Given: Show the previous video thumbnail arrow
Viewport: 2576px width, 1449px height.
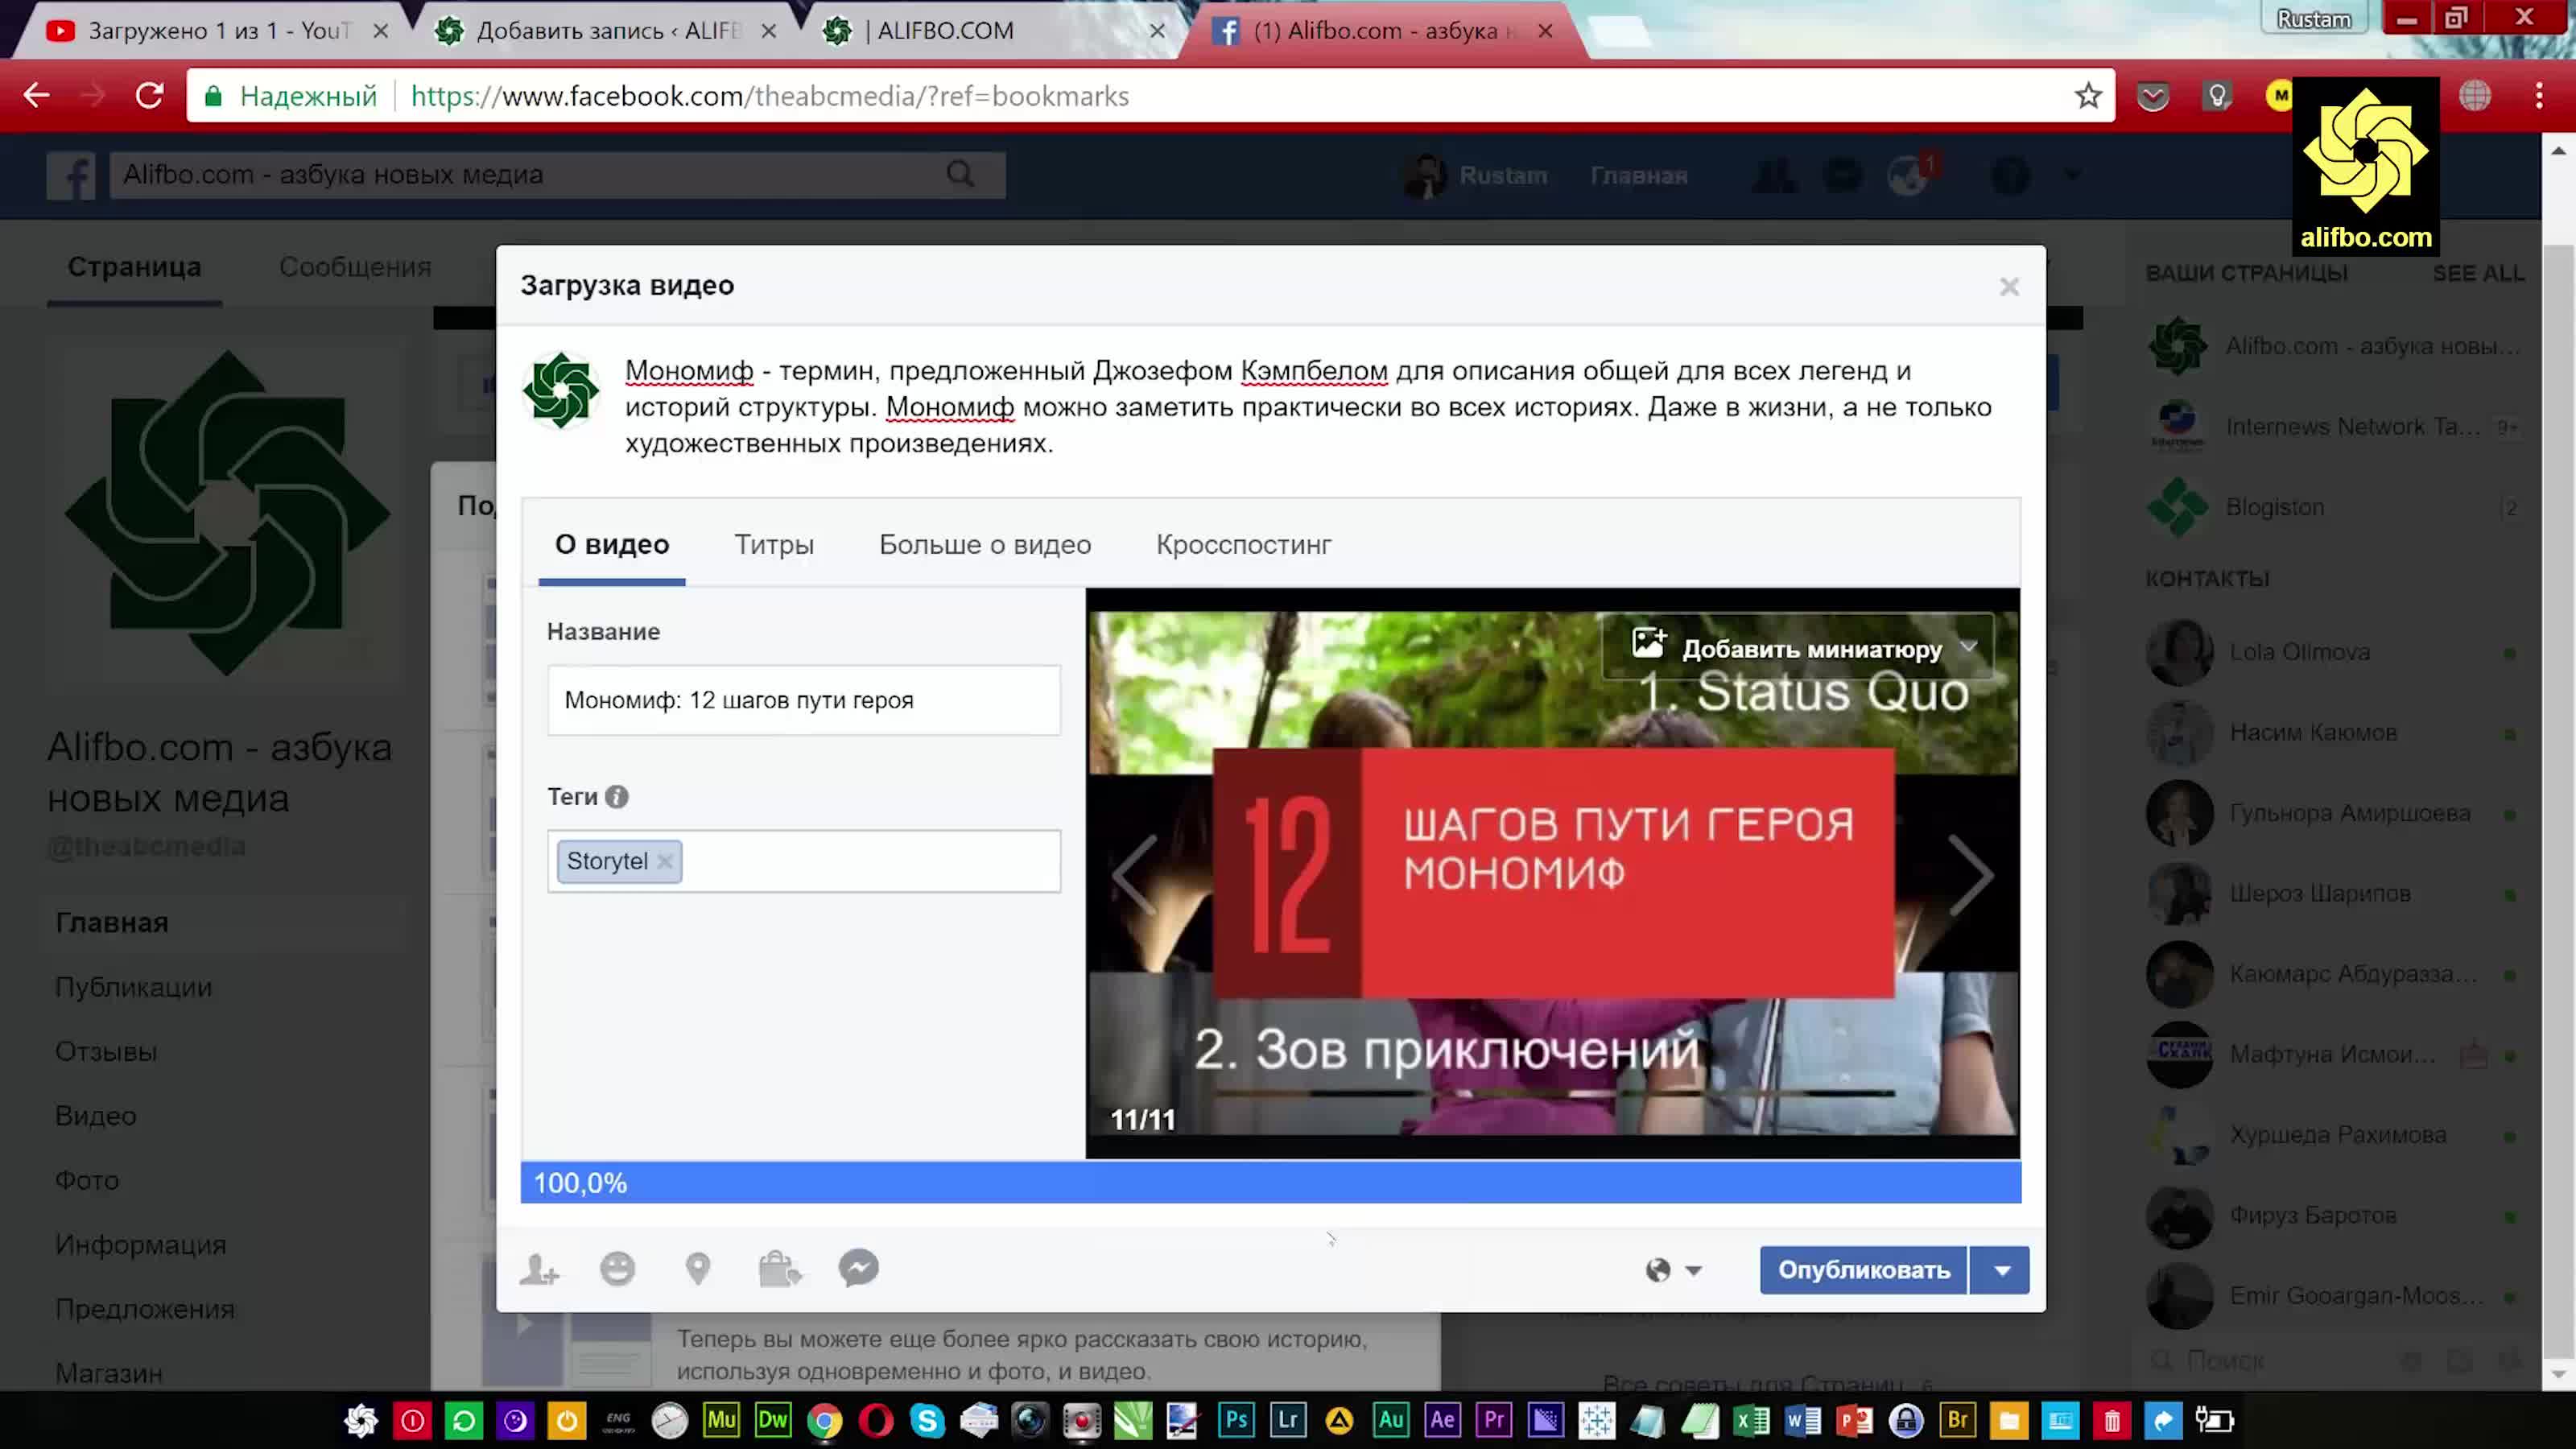Looking at the screenshot, I should coord(1135,875).
